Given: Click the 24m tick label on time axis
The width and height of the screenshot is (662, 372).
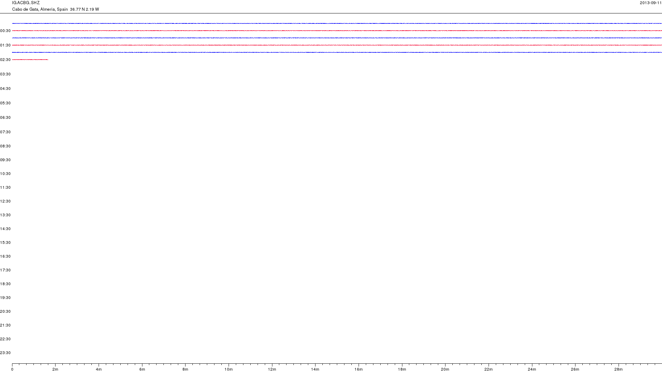Looking at the screenshot, I should pyautogui.click(x=532, y=370).
